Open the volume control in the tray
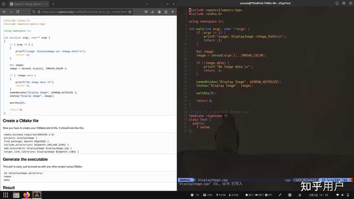The image size is (354, 199). pyautogui.click(x=343, y=195)
